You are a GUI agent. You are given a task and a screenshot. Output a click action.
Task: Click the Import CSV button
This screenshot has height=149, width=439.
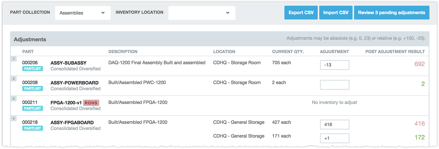336,13
